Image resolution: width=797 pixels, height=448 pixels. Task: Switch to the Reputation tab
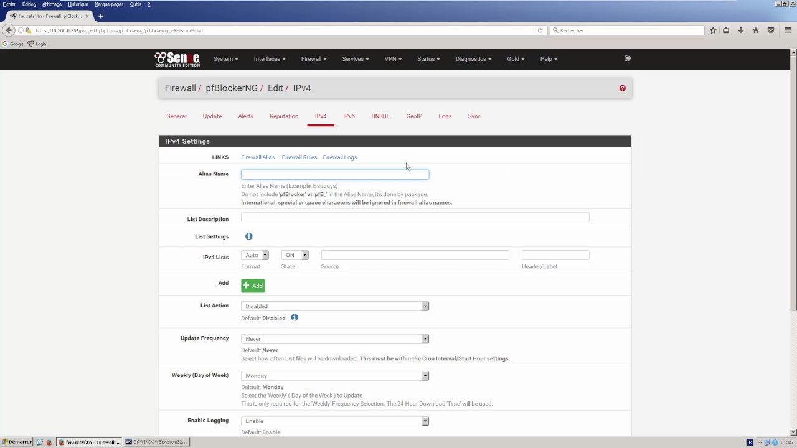[x=284, y=116]
